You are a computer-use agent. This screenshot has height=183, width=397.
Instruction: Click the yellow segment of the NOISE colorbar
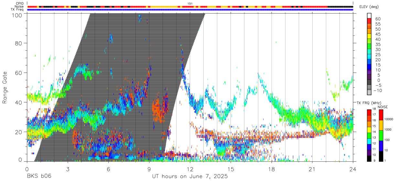(381, 125)
